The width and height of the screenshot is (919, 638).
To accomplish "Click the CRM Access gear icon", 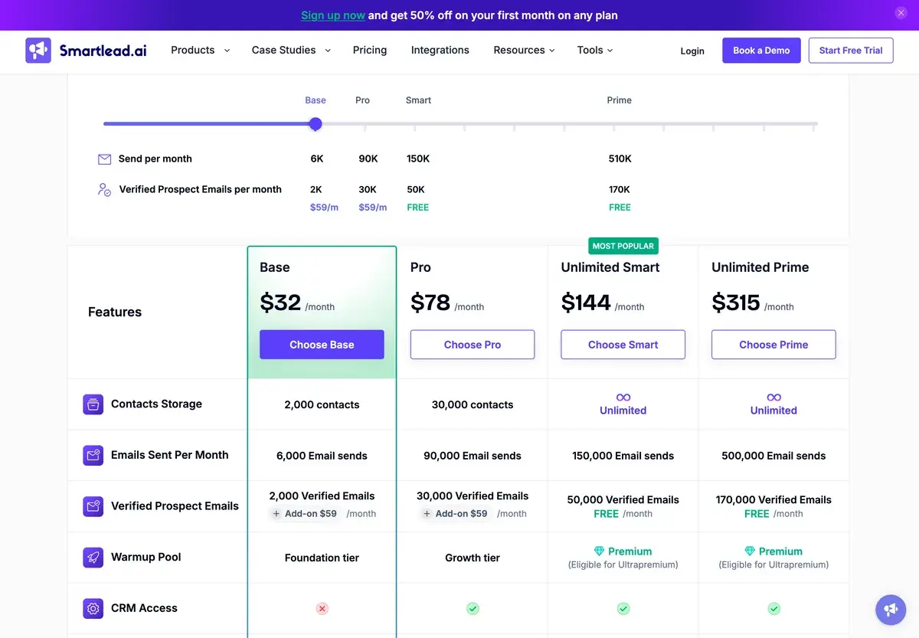I will pyautogui.click(x=93, y=608).
